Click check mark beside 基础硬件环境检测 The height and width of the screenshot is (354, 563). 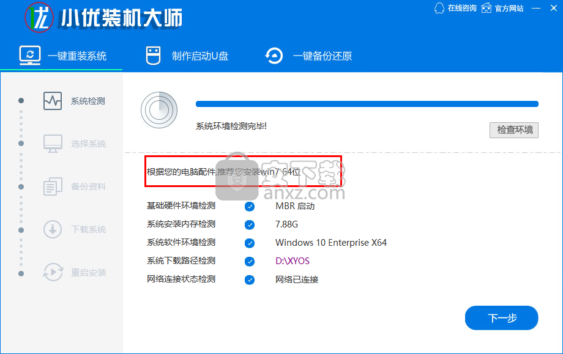tap(250, 206)
